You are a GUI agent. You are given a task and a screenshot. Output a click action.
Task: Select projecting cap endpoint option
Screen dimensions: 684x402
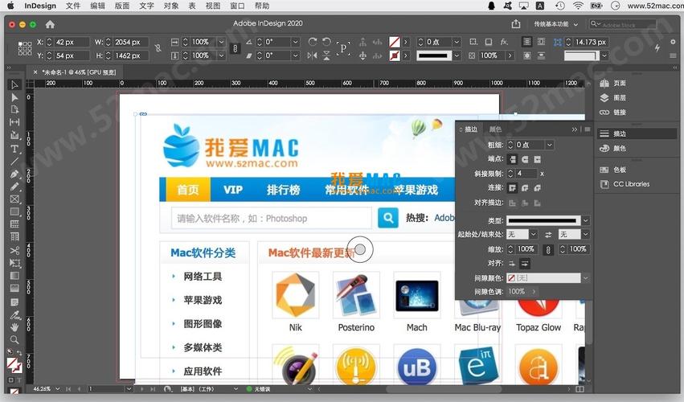(538, 159)
